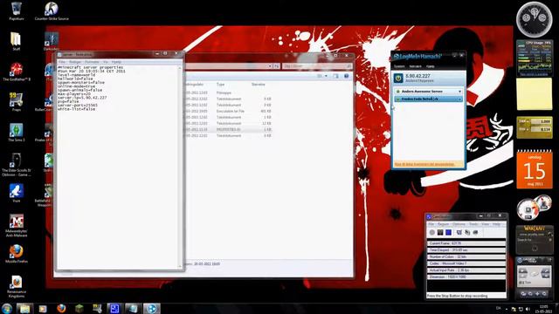Click Explorer Type column header

pos(220,85)
